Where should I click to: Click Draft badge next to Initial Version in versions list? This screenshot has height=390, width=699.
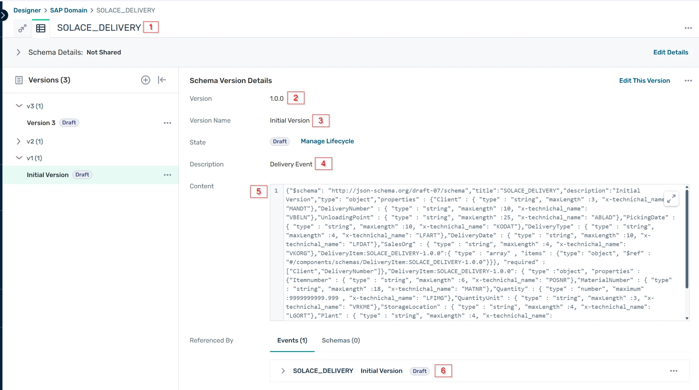point(82,175)
